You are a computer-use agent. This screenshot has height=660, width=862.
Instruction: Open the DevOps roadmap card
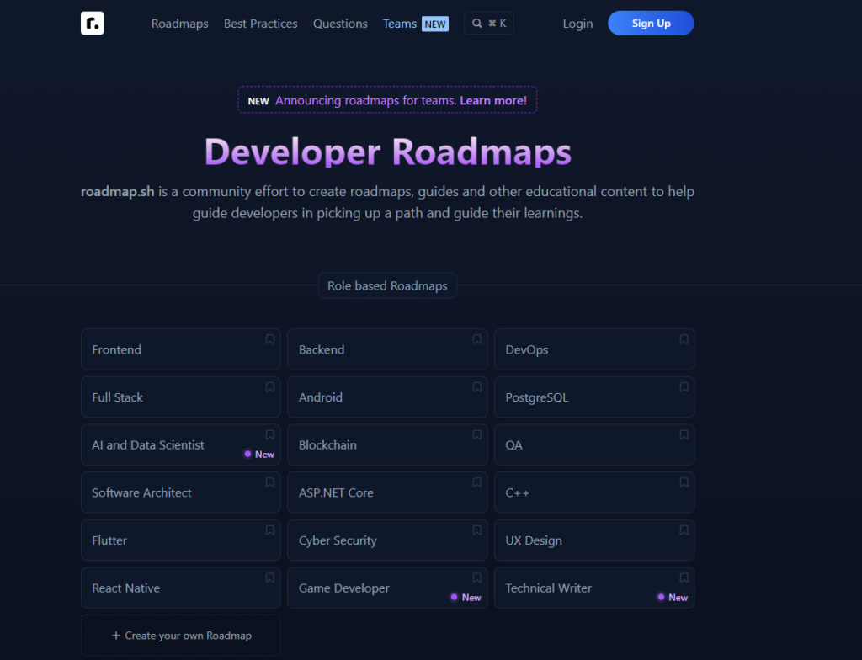(594, 349)
